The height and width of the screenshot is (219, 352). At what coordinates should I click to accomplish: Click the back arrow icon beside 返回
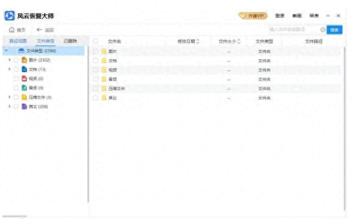click(39, 30)
